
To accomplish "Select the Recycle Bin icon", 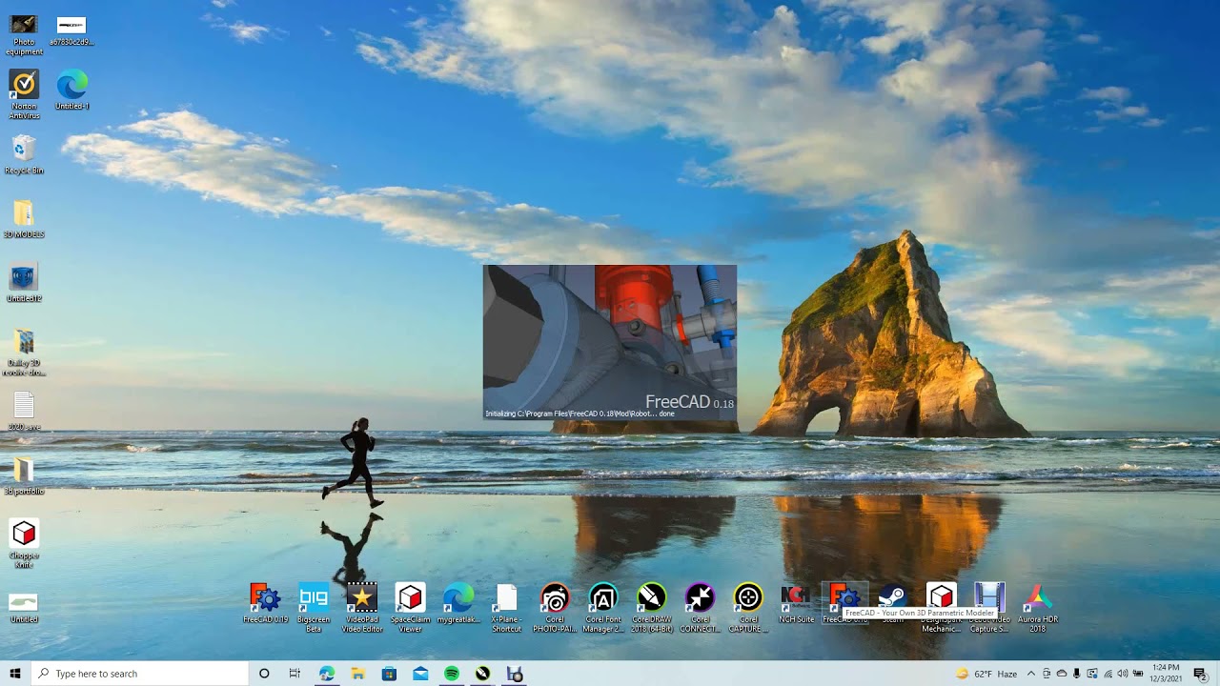I will (x=24, y=154).
